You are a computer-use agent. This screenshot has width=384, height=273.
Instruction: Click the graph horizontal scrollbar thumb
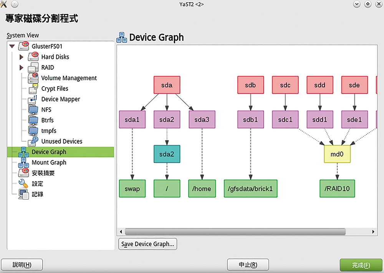(x=235, y=231)
